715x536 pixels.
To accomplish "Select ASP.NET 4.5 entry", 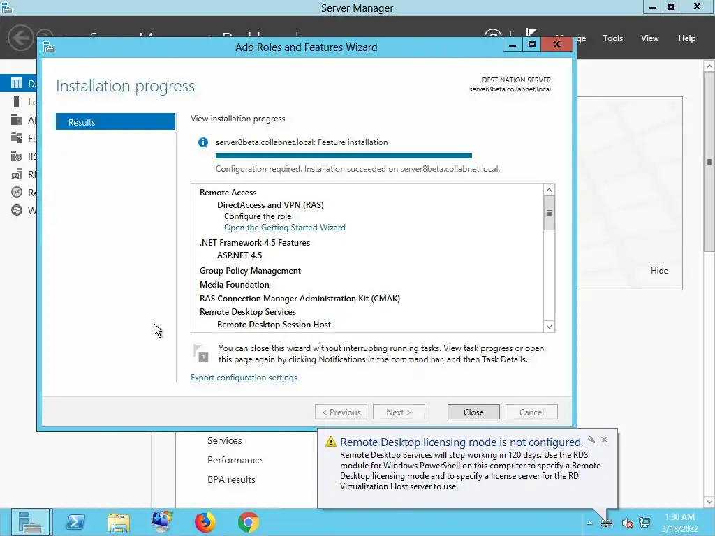I will [x=239, y=255].
